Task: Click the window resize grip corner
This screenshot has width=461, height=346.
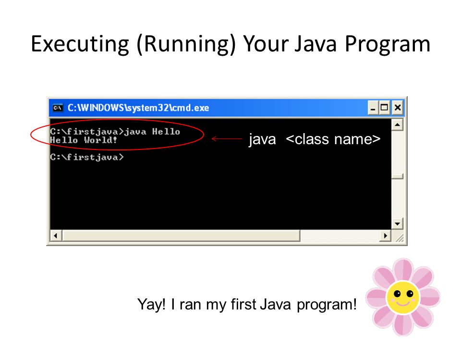Action: pos(399,237)
